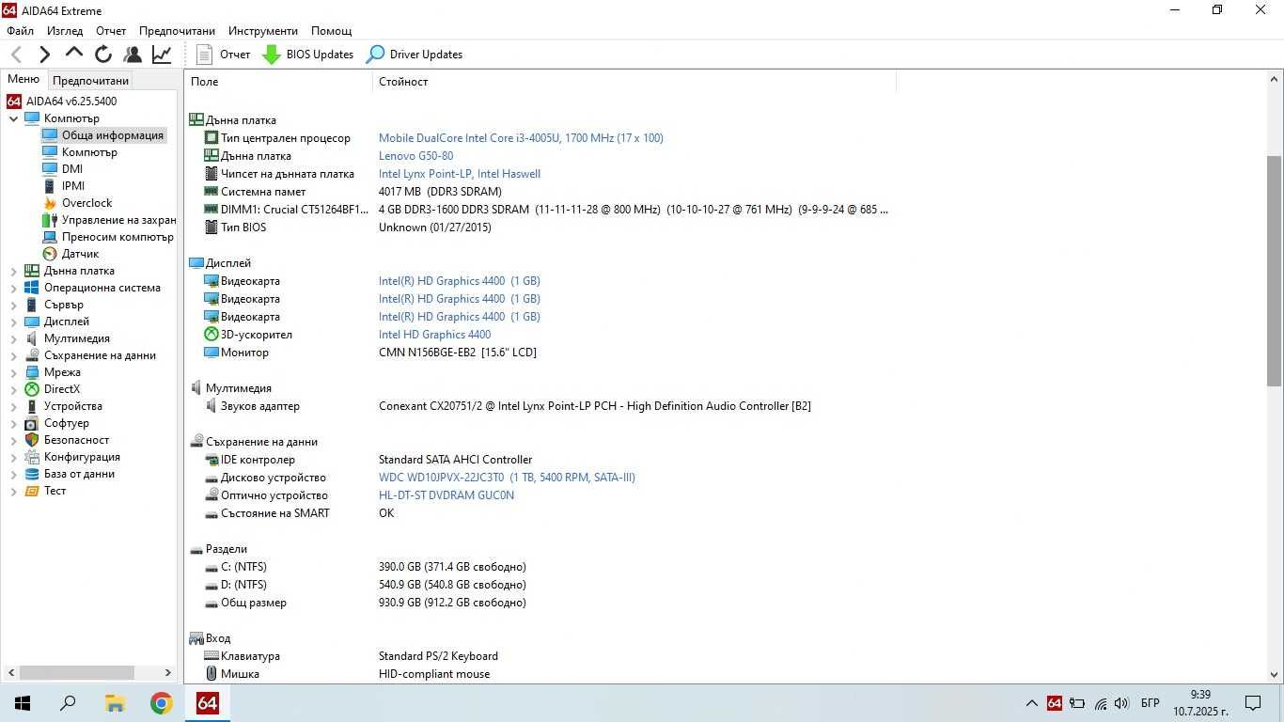The image size is (1284, 722).
Task: Select the Overclock flame icon item
Action: coord(50,203)
